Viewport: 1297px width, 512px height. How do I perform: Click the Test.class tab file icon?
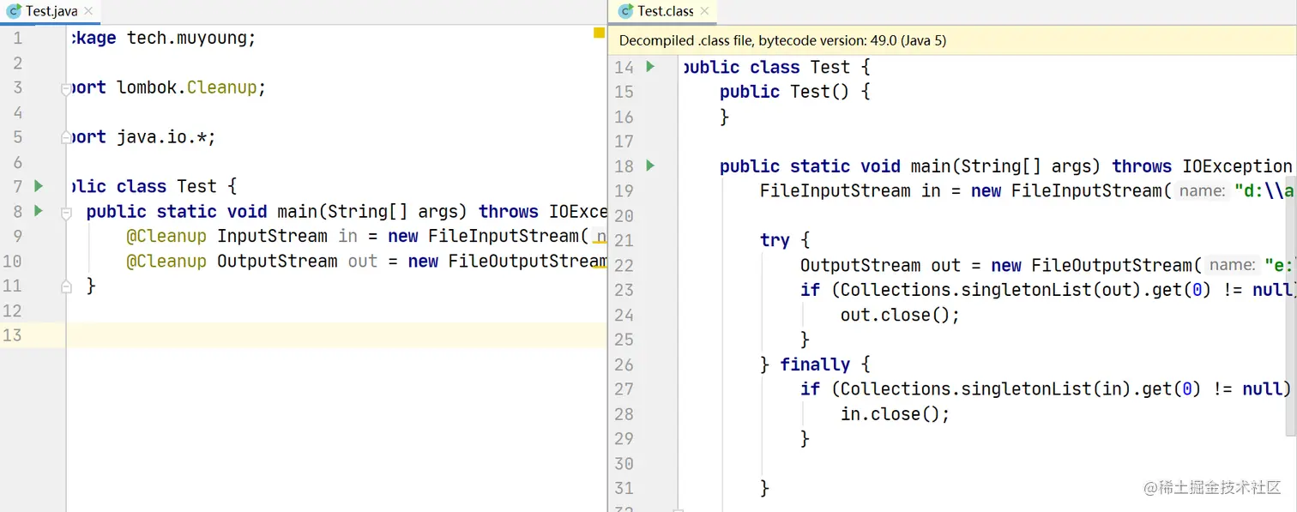coord(624,11)
